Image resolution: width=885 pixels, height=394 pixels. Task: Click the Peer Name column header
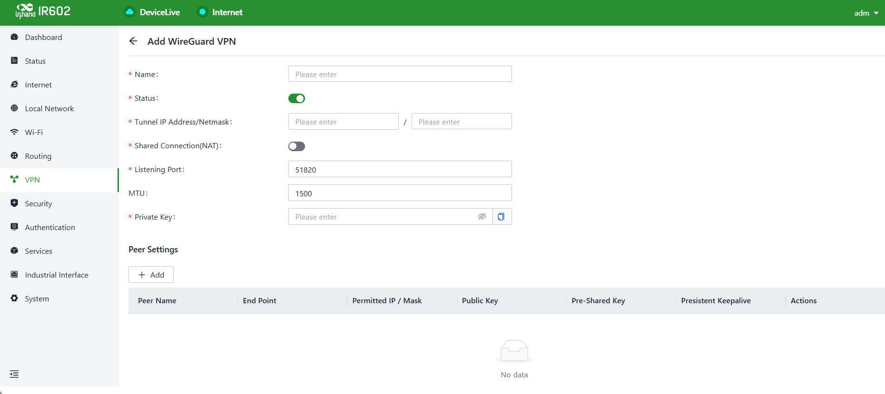[157, 300]
